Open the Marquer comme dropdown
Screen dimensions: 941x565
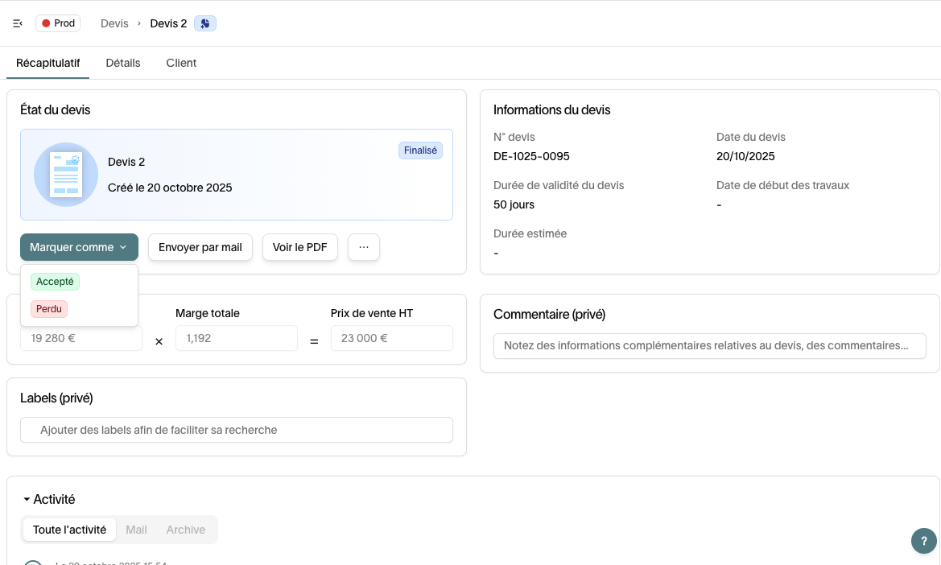coord(79,247)
